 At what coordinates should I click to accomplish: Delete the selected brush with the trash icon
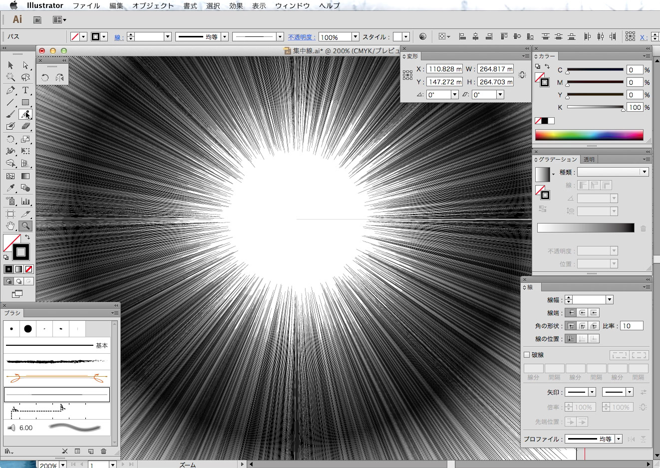coord(103,451)
